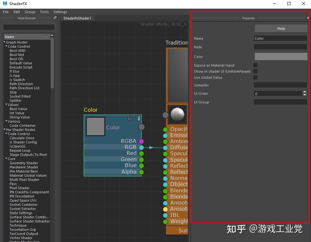Click the yellow Anisotropic input socket on the surface shader
This screenshot has width=311, height=242.
click(x=165, y=209)
